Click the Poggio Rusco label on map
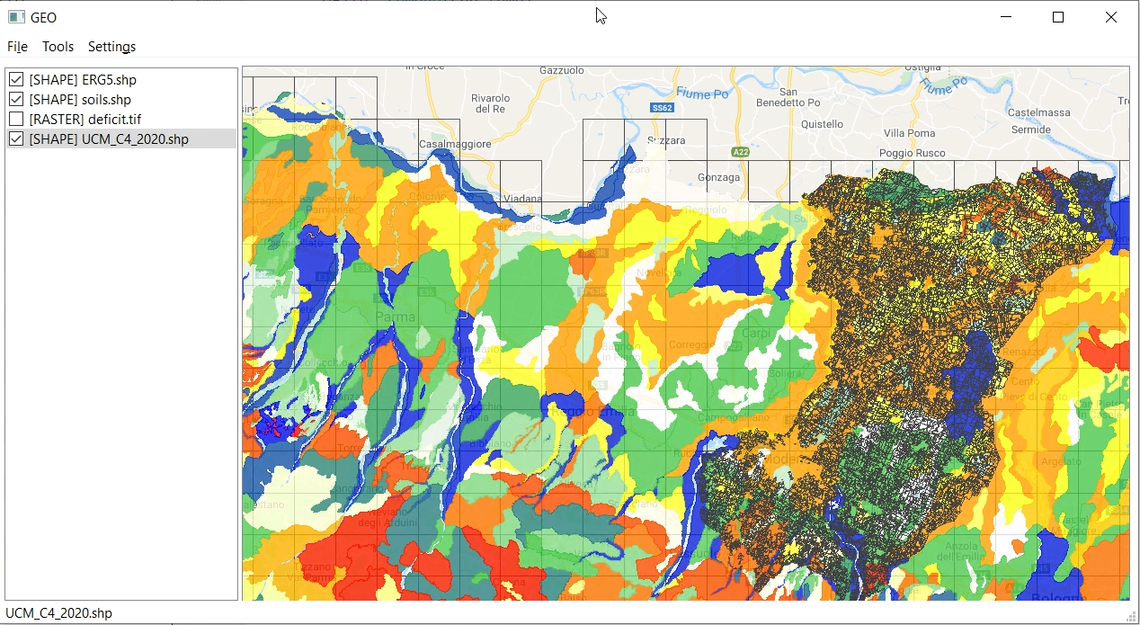 point(912,154)
